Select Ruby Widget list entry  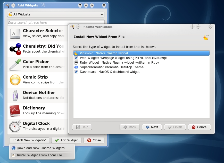click(x=119, y=63)
